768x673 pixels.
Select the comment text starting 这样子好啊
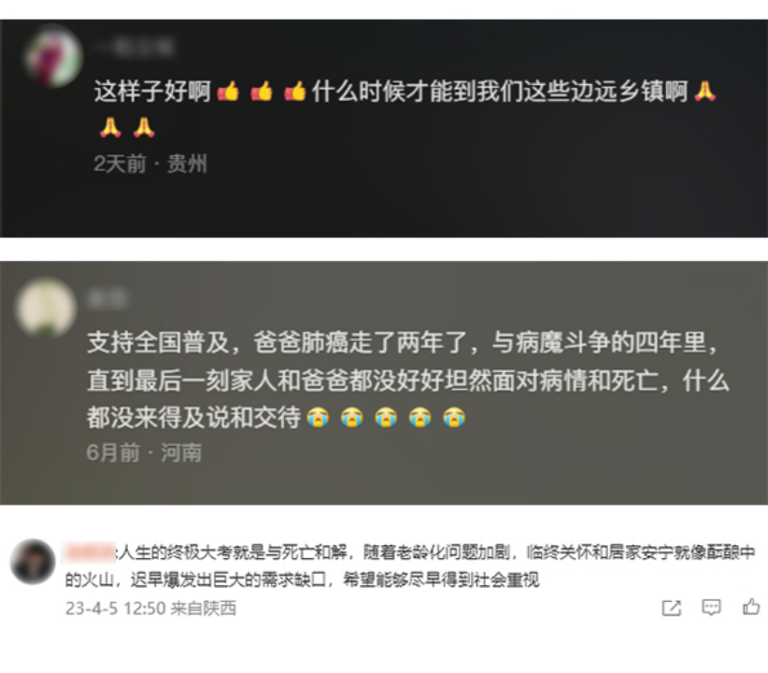click(x=405, y=109)
